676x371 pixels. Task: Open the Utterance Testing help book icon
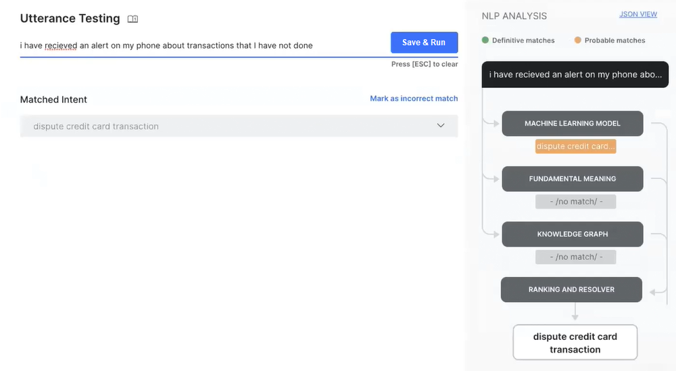pyautogui.click(x=133, y=19)
